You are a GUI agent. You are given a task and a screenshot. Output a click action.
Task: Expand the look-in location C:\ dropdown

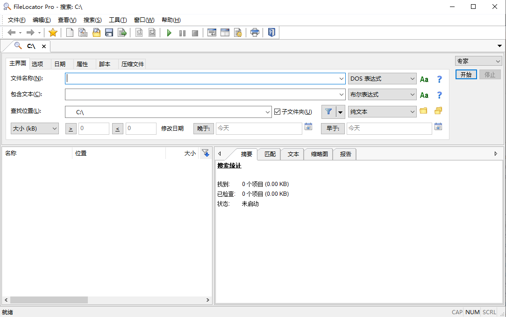click(x=268, y=112)
